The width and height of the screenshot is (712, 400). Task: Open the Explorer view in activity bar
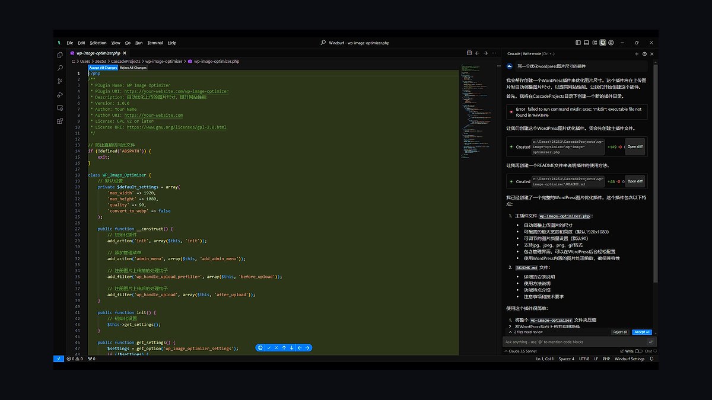[x=59, y=55]
